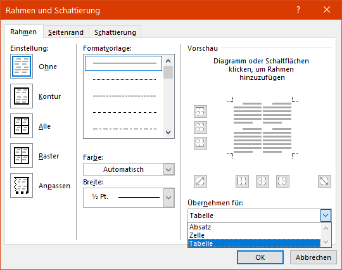Select the Anpassen custom border icon
The height and width of the screenshot is (270, 342).
coord(22,186)
